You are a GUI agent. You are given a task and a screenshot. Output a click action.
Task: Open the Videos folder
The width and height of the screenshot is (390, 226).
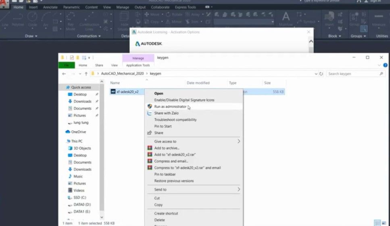pos(79,191)
